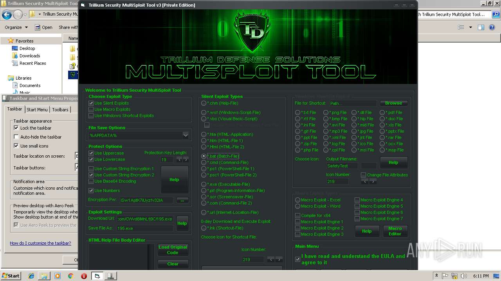
Task: Click Share with in Explorer toolbar
Action: [x=68, y=27]
